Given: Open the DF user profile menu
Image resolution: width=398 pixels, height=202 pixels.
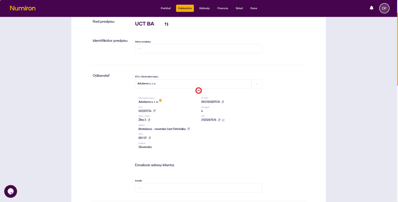Looking at the screenshot, I should [x=384, y=8].
